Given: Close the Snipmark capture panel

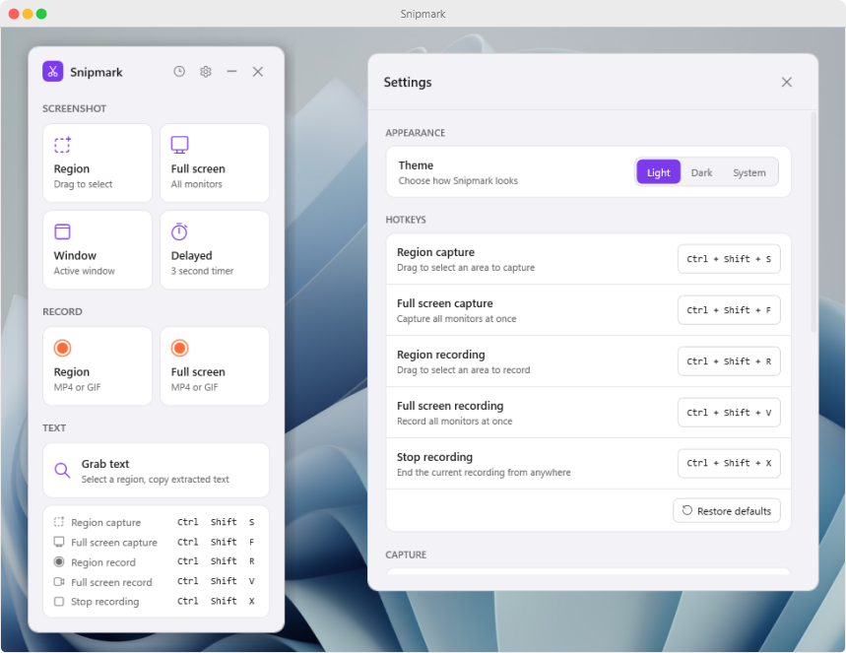Looking at the screenshot, I should 258,71.
